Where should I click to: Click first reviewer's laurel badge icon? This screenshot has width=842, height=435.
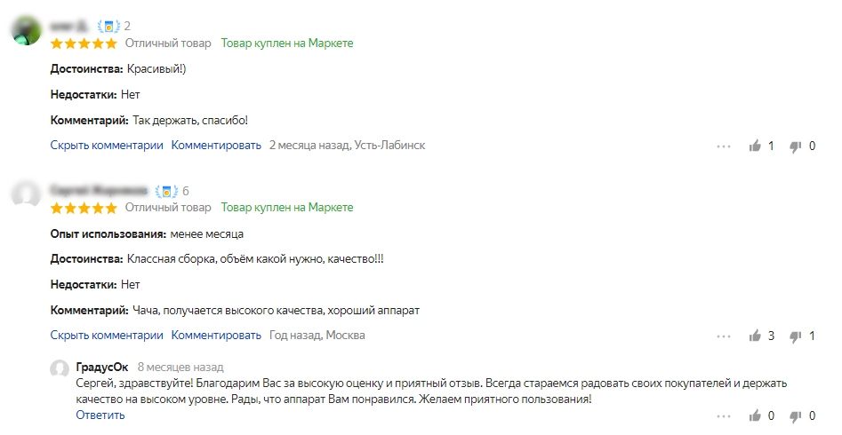(108, 27)
